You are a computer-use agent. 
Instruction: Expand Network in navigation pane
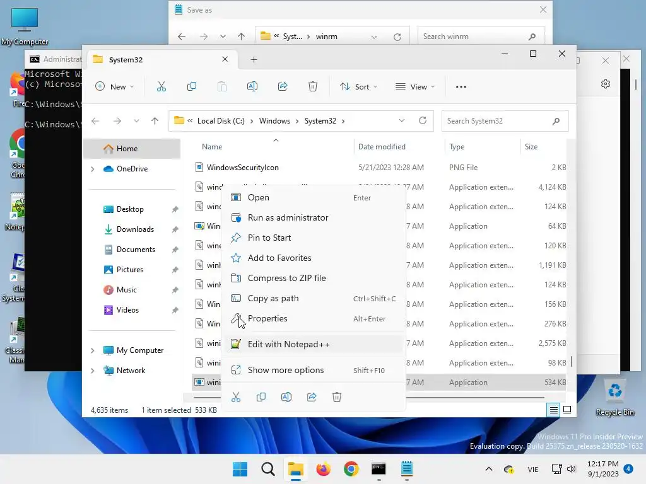tap(92, 371)
